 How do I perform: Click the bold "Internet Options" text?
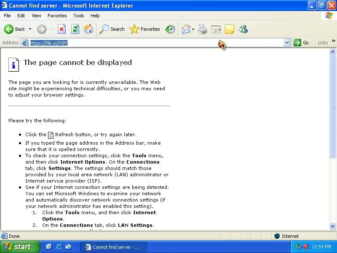click(83, 162)
